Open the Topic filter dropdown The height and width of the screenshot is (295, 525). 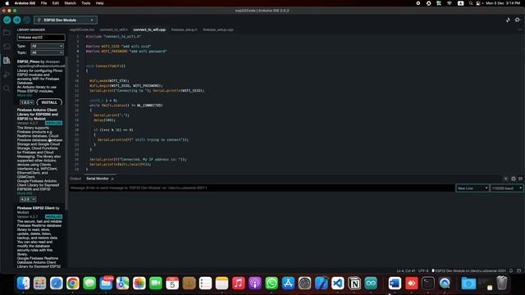click(x=47, y=52)
